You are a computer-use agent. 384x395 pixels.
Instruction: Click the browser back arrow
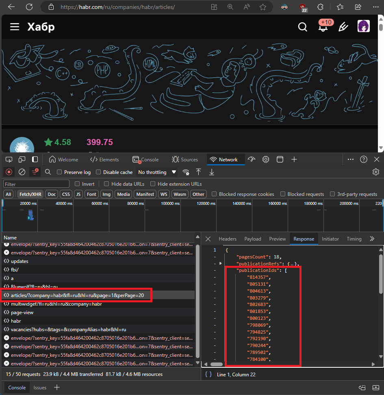coord(11,7)
